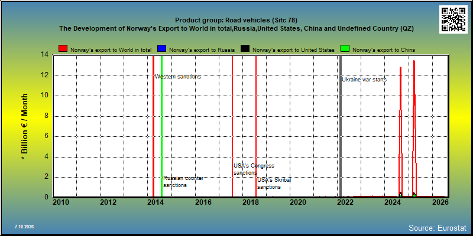
Task: Select legend label Norway's export to China
Action: [384, 50]
